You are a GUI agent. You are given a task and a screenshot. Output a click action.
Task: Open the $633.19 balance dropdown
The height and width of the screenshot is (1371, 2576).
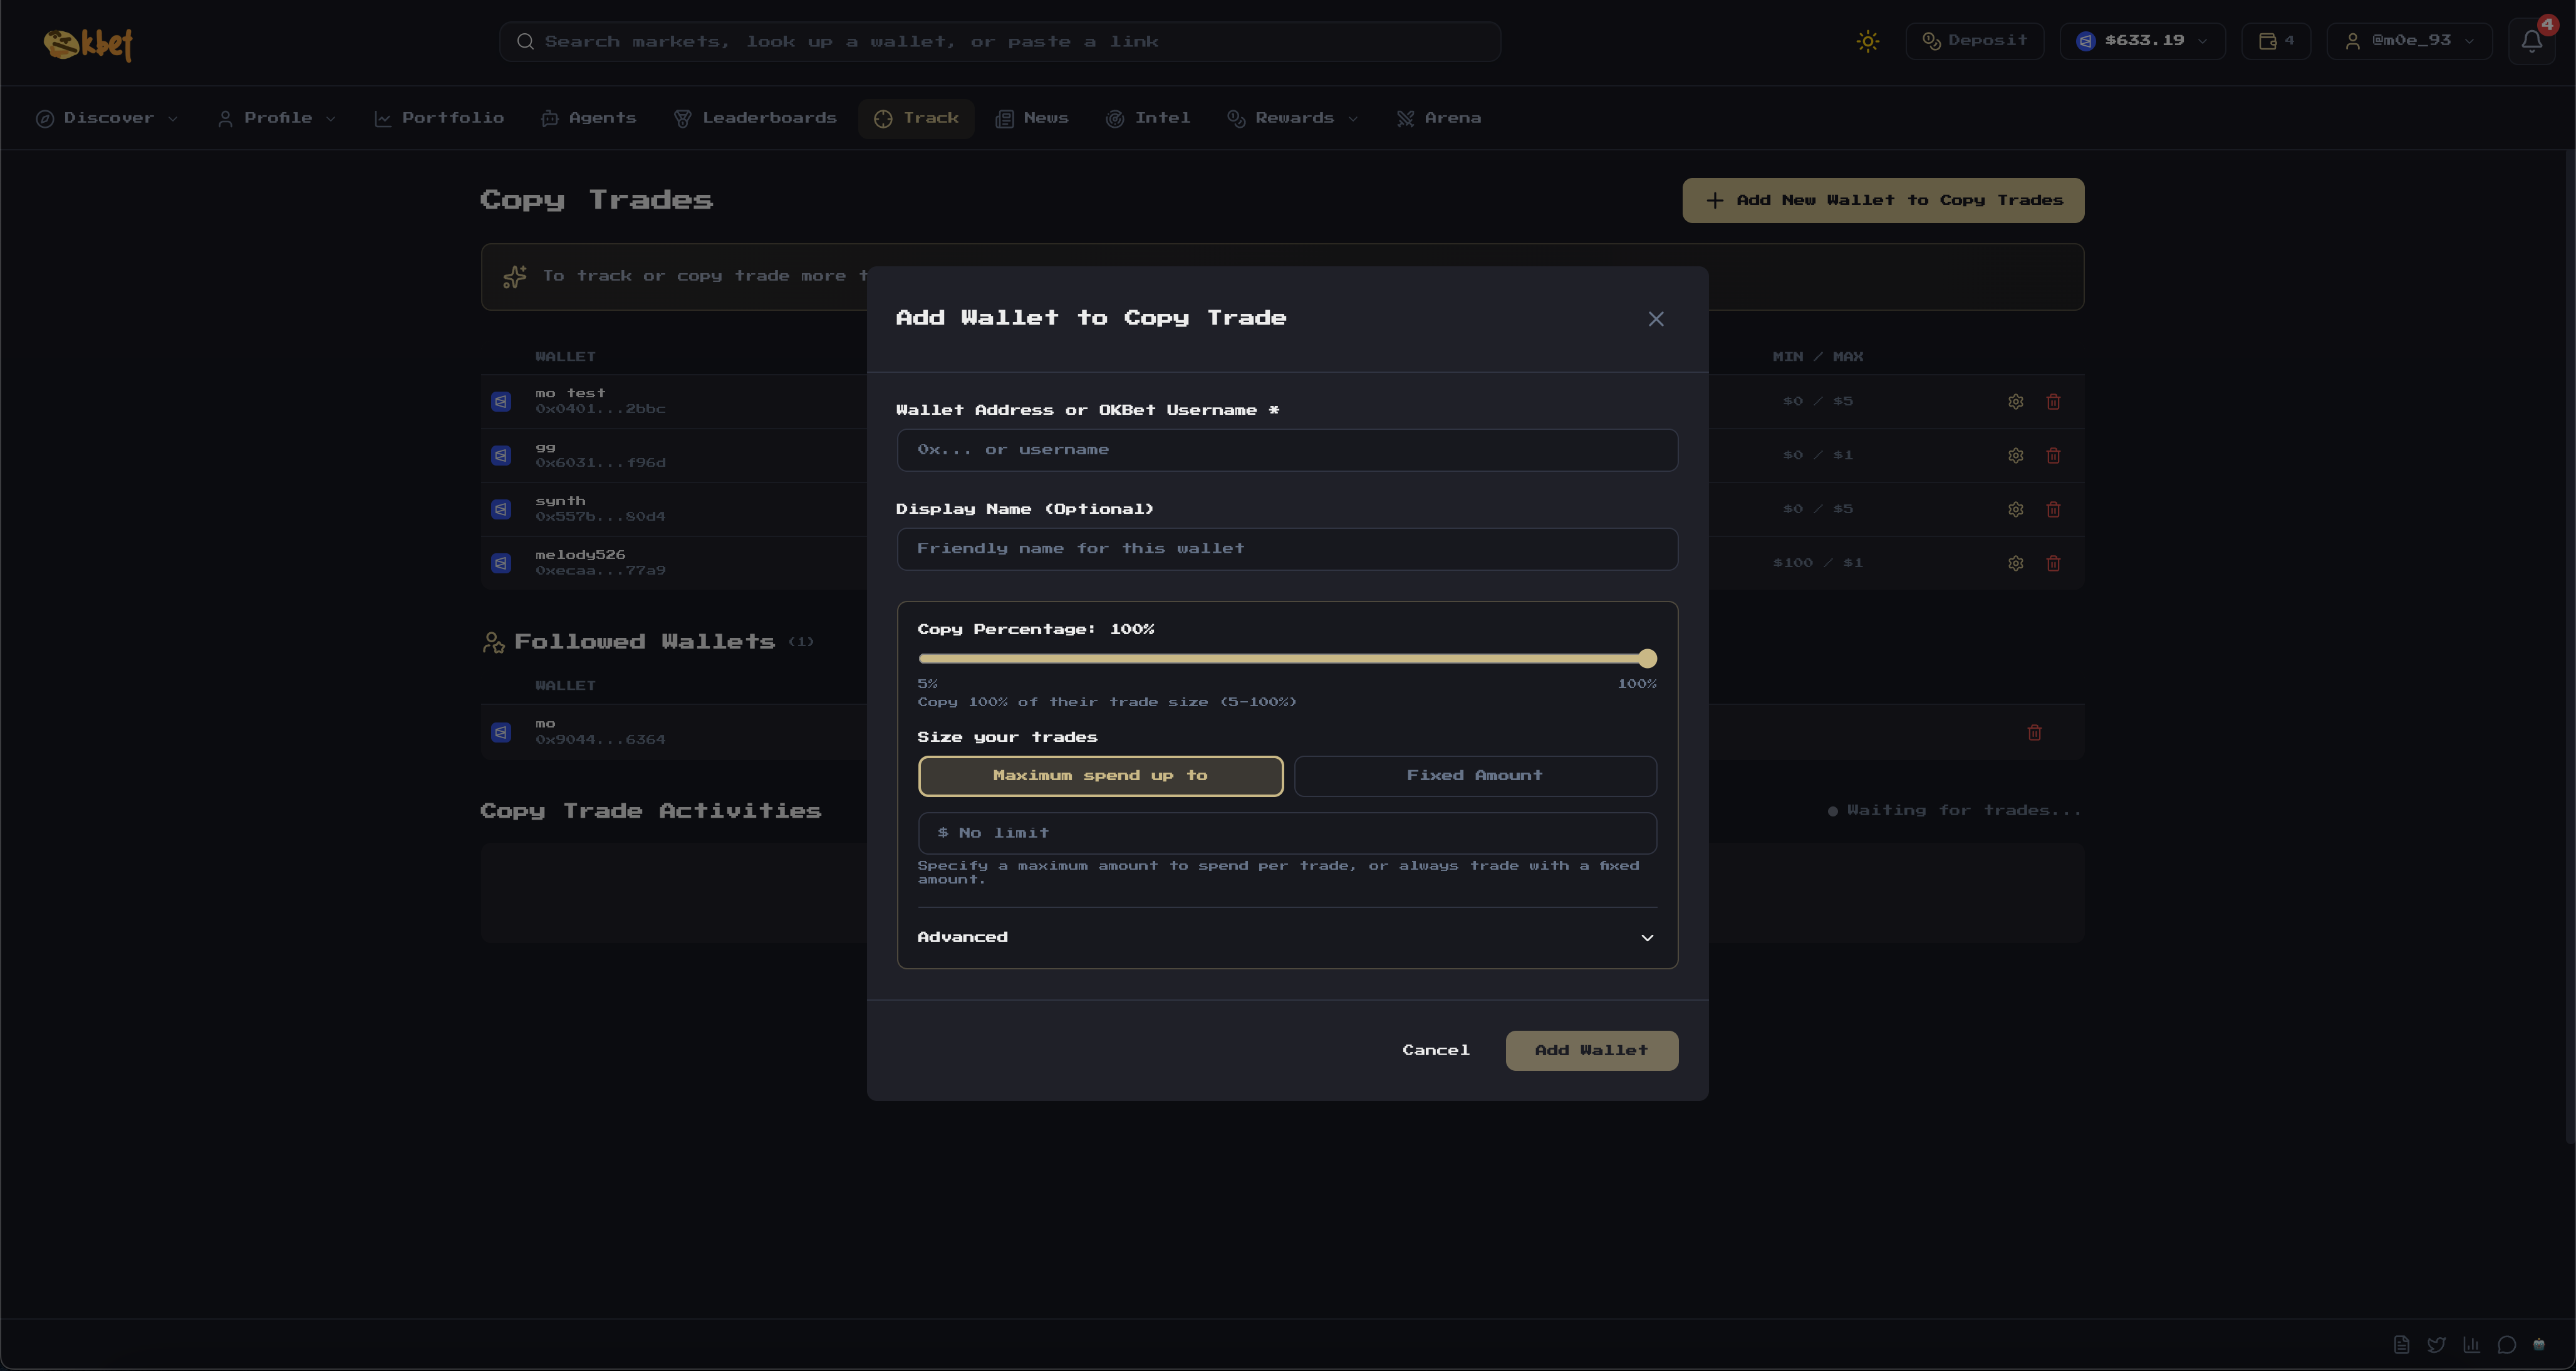pos(2142,41)
